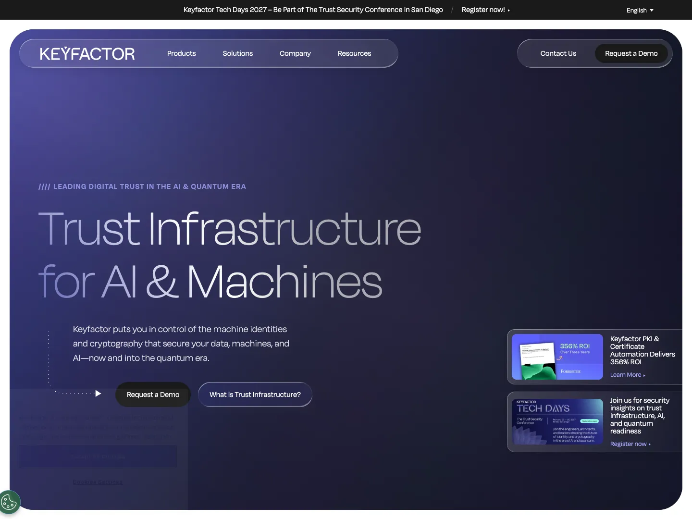Open the Resources menu
692x519 pixels.
(354, 53)
